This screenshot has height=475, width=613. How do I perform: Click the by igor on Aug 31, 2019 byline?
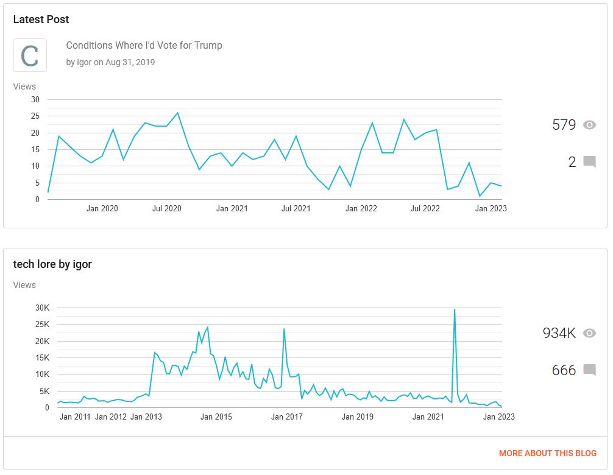pyautogui.click(x=110, y=63)
